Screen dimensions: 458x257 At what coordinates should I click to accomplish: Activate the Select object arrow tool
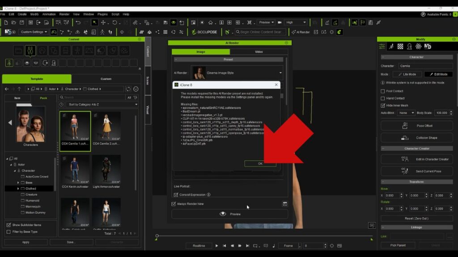pyautogui.click(x=94, y=22)
